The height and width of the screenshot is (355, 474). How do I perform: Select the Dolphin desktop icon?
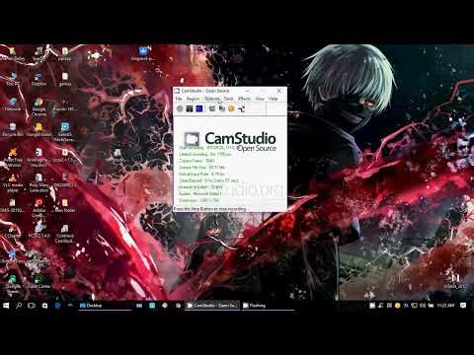click(39, 79)
